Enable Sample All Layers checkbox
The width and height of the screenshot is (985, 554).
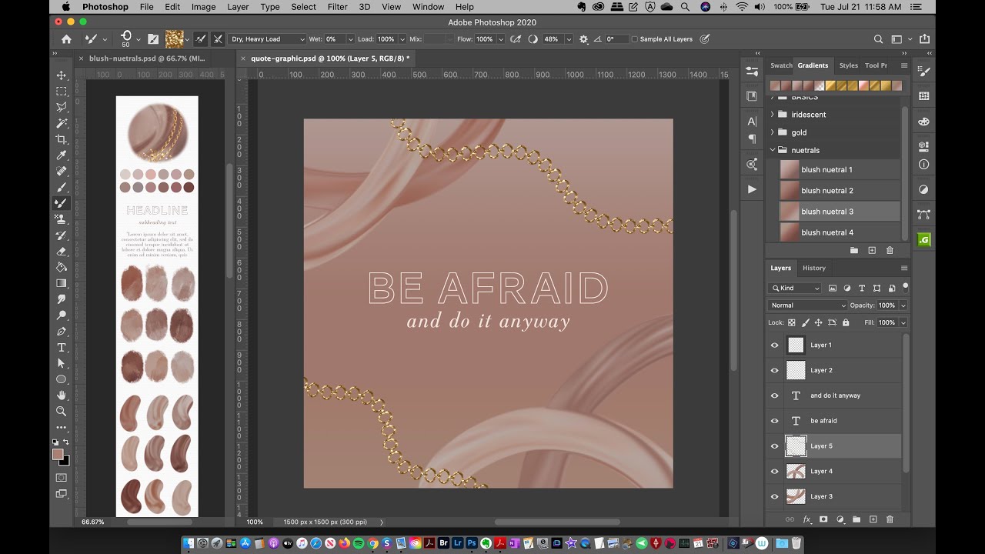(x=635, y=39)
